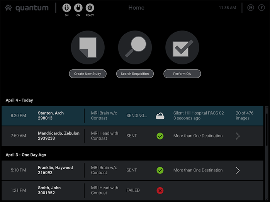Click the Perform QA checkmark icon
The image size is (270, 202).
pos(182,47)
